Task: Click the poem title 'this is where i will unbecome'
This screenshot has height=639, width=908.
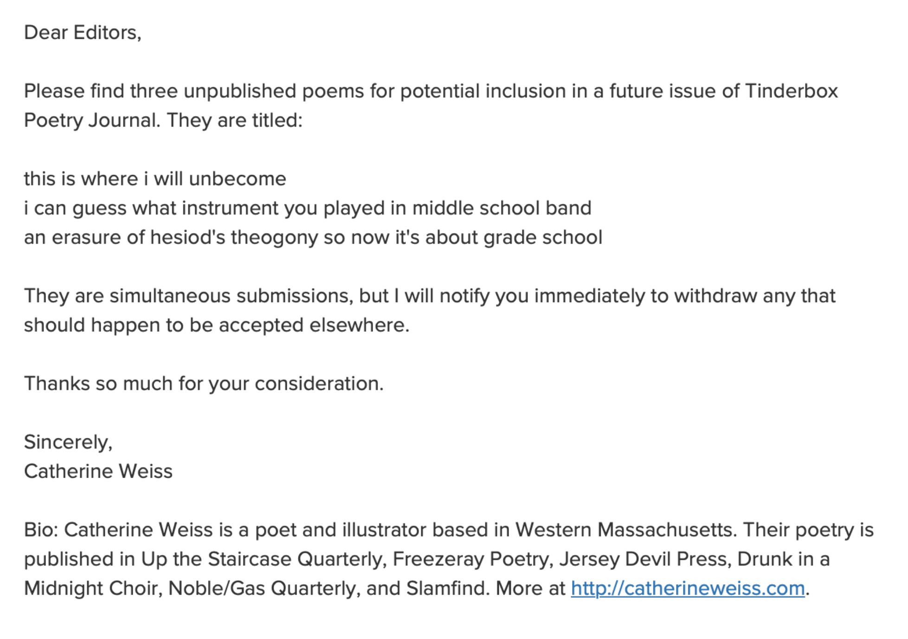Action: 155,179
